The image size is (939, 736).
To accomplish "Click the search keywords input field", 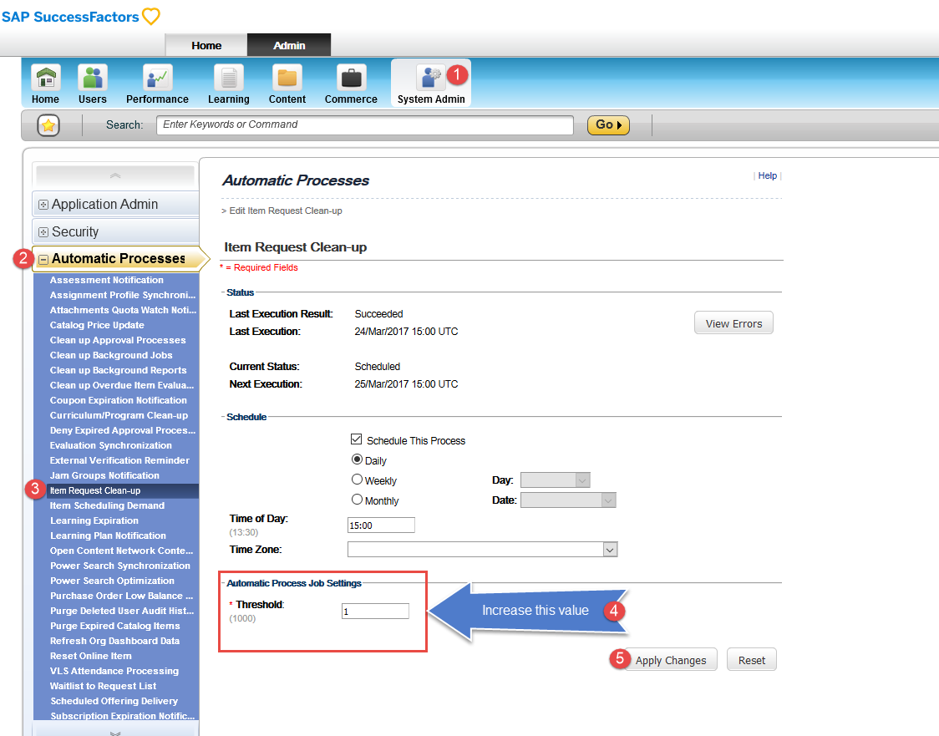I will (x=365, y=124).
